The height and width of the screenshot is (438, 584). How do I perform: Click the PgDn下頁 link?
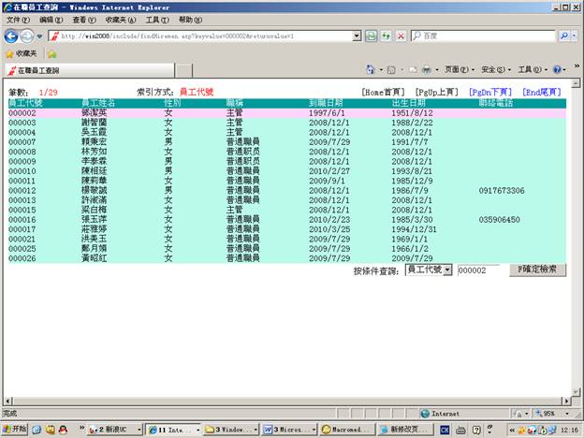[490, 93]
